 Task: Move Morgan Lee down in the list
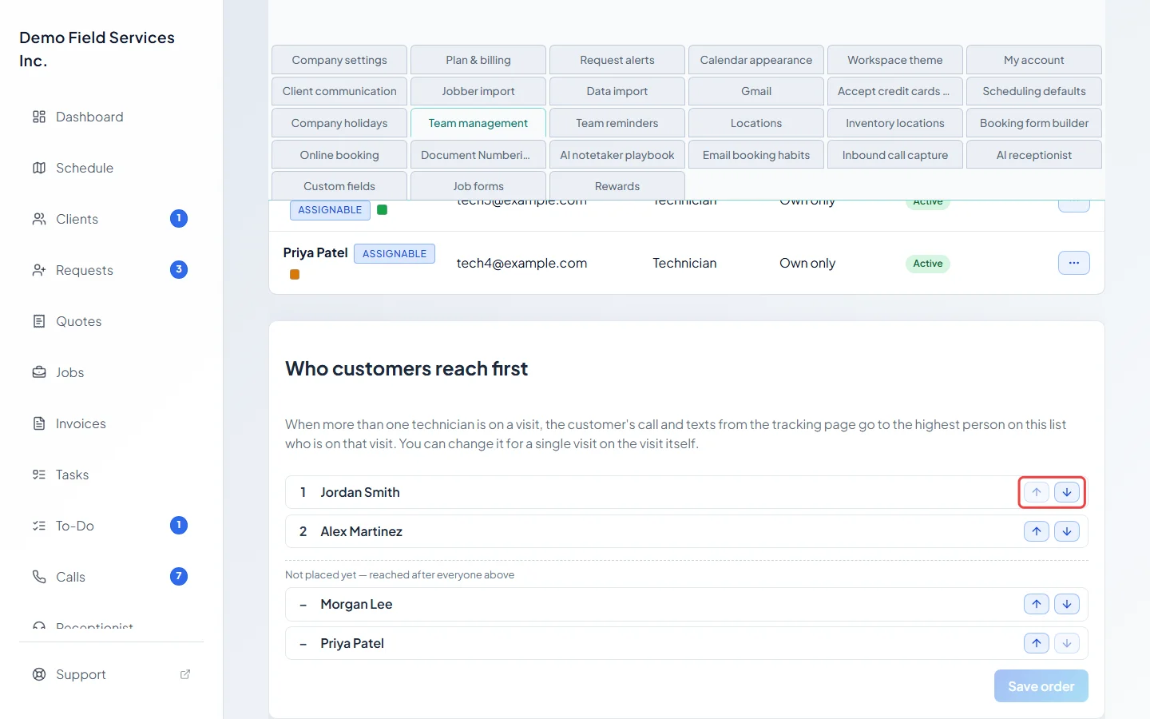click(1067, 604)
